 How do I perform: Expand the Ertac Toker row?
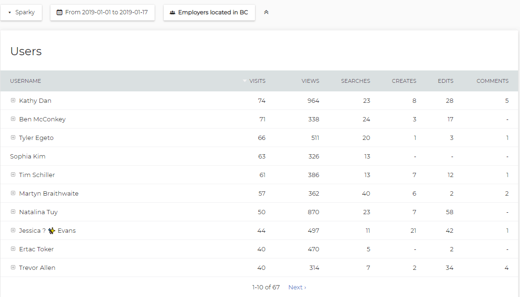coord(13,249)
